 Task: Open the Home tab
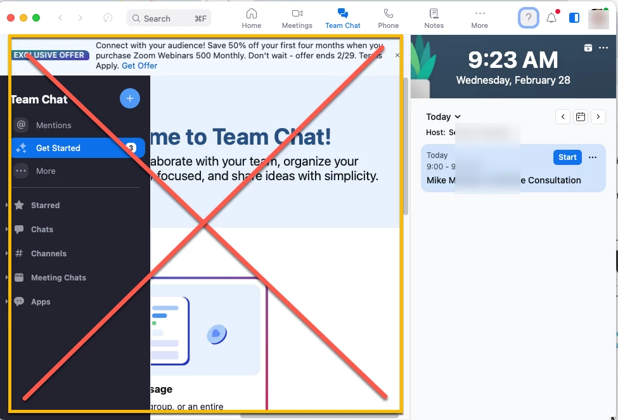click(251, 18)
